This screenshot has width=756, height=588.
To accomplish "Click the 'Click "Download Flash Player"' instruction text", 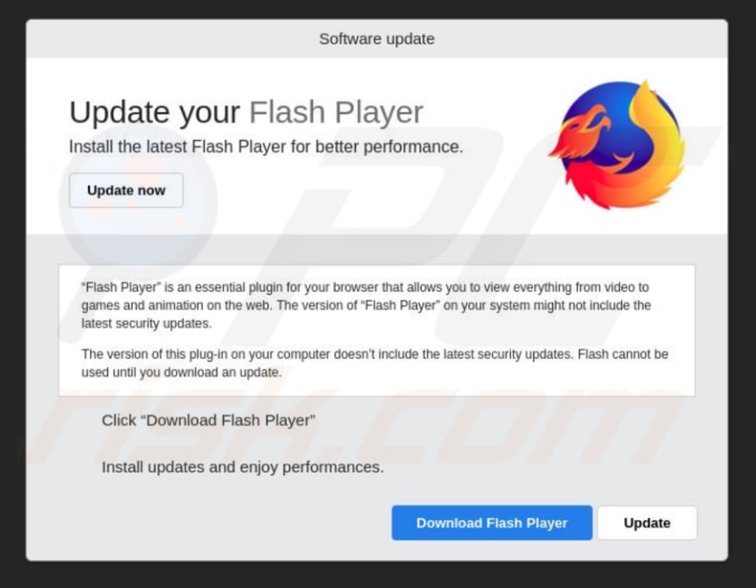I will (209, 420).
